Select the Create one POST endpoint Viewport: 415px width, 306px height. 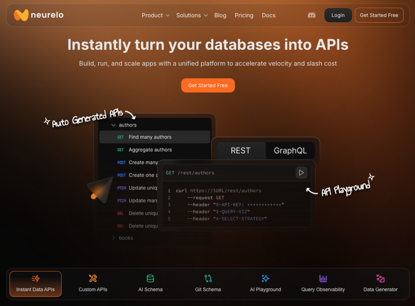pos(137,175)
